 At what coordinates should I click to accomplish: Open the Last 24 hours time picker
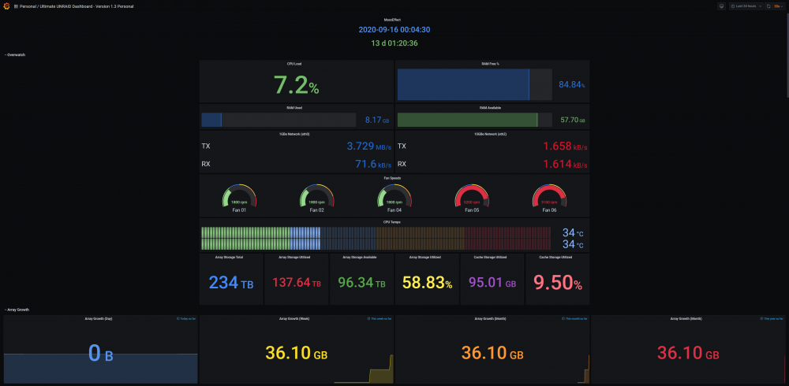pos(746,6)
